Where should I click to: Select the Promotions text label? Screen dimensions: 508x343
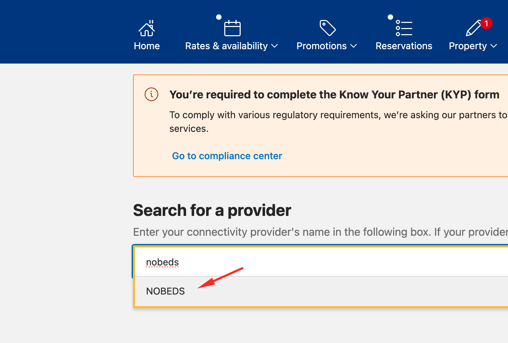[x=321, y=46]
